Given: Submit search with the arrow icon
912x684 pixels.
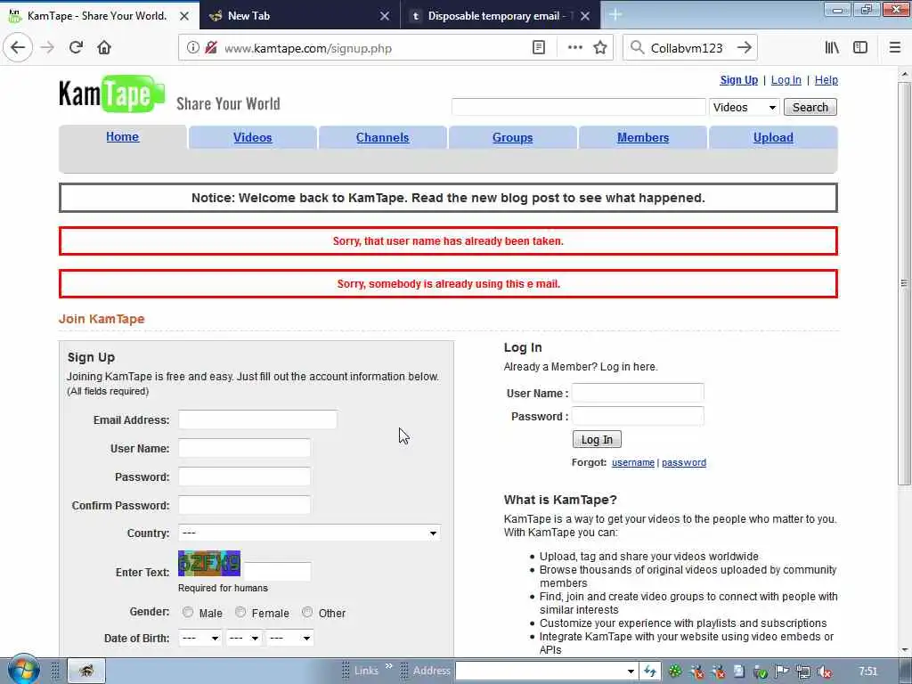Looking at the screenshot, I should (745, 48).
